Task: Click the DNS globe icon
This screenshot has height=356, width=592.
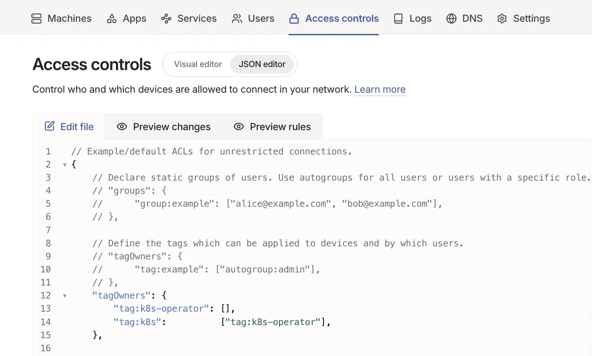Action: [451, 19]
